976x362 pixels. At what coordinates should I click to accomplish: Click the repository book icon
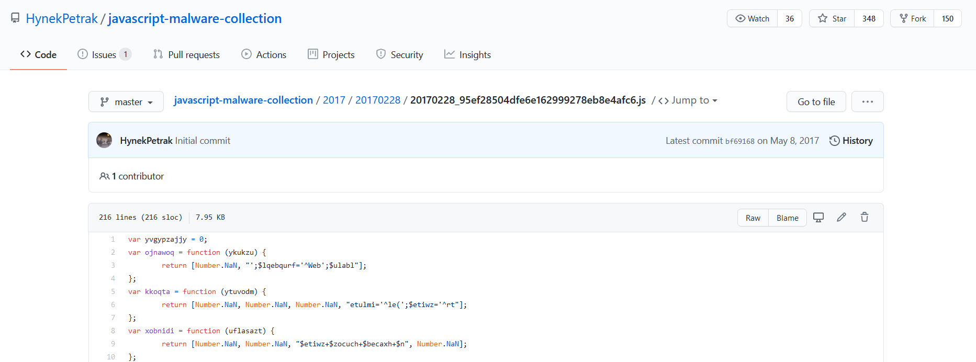pos(15,18)
